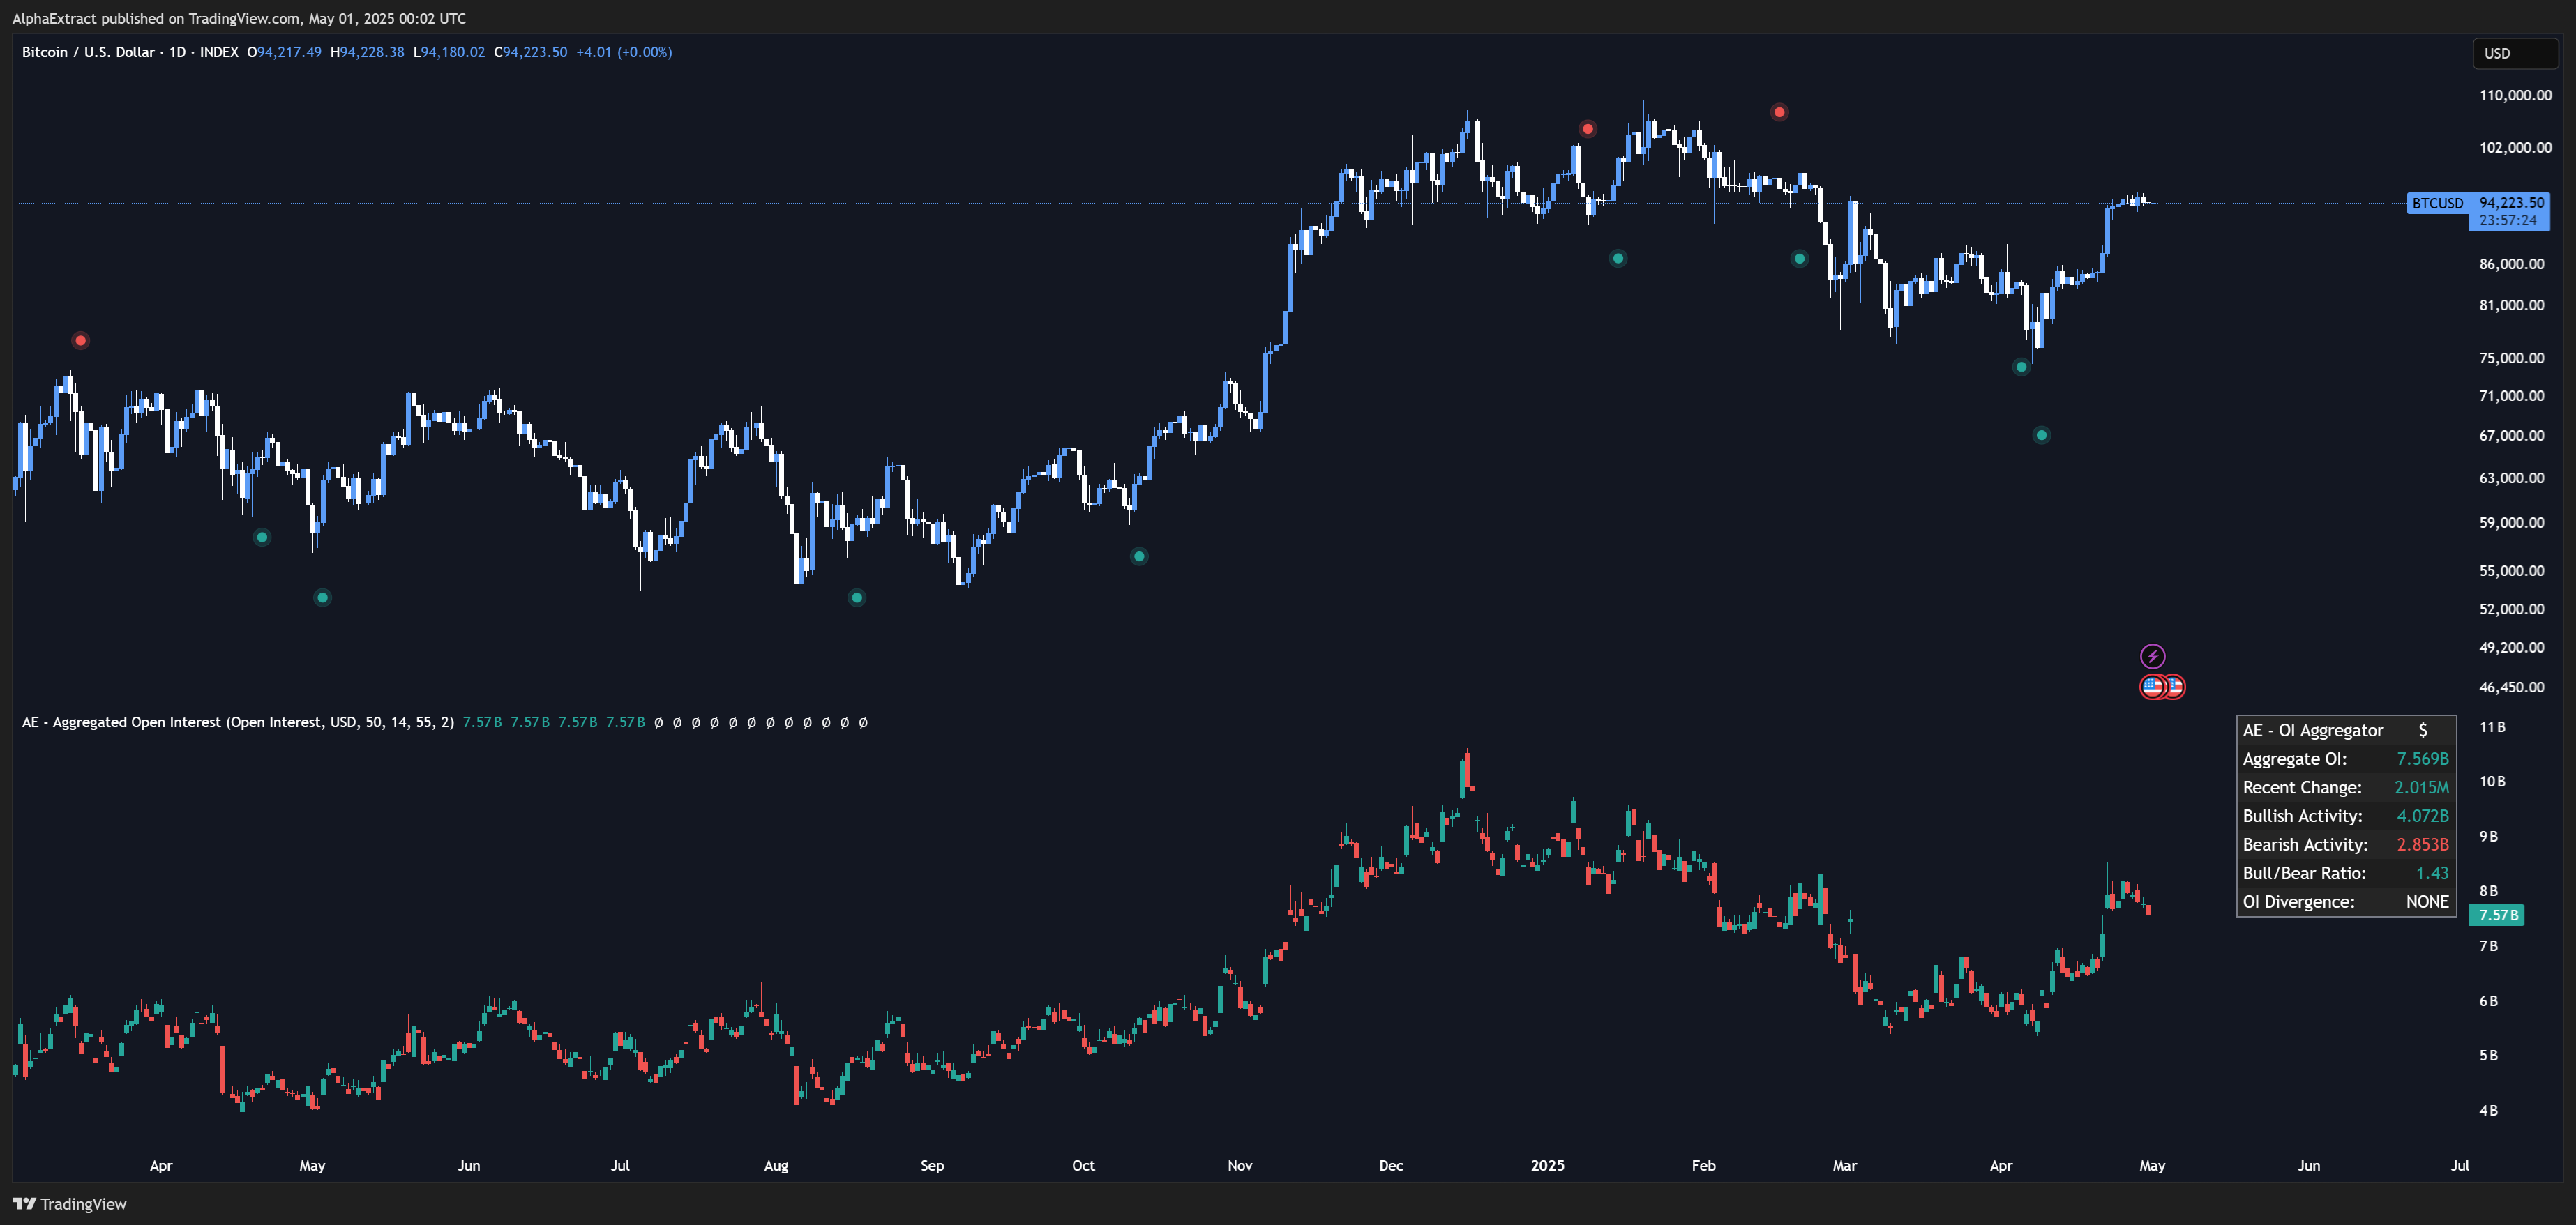This screenshot has width=2576, height=1225.
Task: Select the red signal dot from March 2024
Action: click(x=81, y=341)
